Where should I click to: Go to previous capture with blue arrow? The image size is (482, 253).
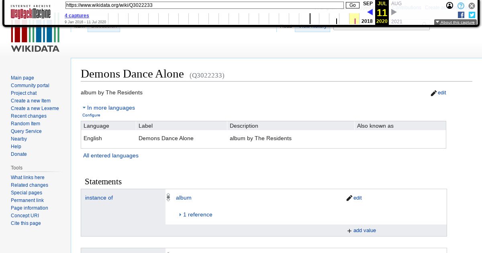(x=370, y=12)
